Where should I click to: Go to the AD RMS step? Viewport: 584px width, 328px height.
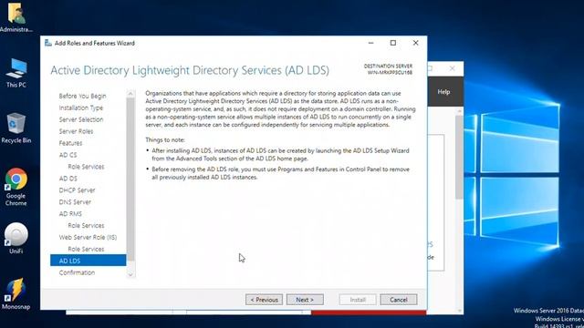point(70,214)
